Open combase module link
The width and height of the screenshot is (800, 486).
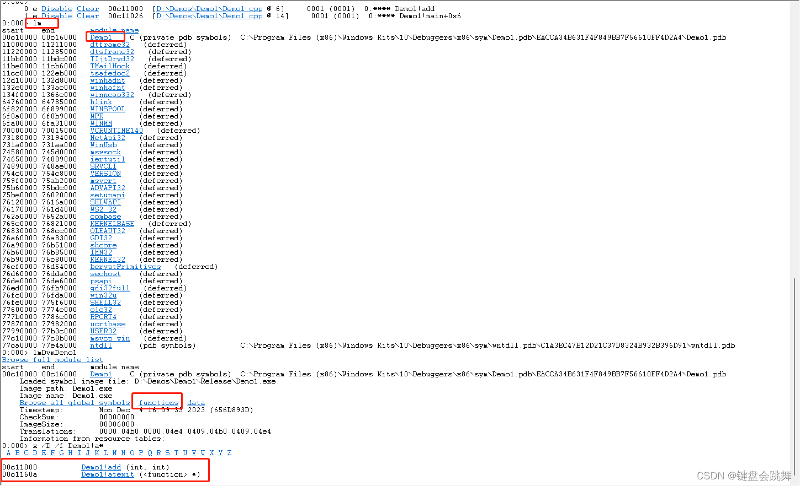point(105,217)
